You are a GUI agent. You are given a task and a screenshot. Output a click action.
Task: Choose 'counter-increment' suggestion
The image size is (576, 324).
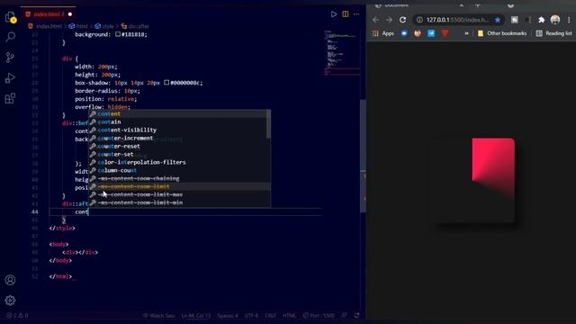click(179, 138)
